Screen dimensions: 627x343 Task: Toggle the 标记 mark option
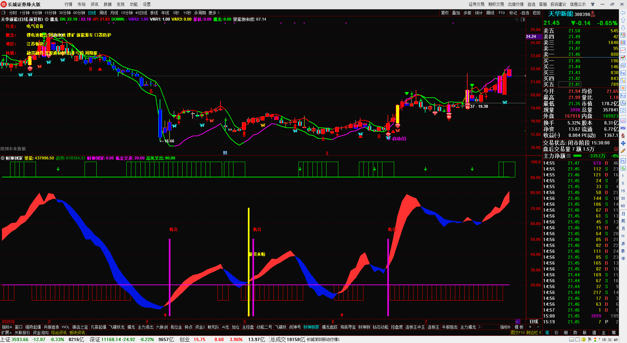[x=513, y=13]
